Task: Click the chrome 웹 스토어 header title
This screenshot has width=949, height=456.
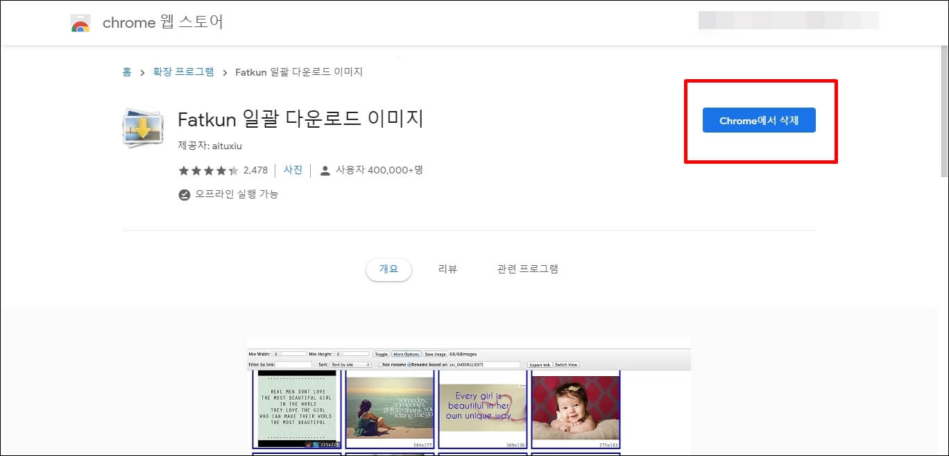Action: click(163, 23)
